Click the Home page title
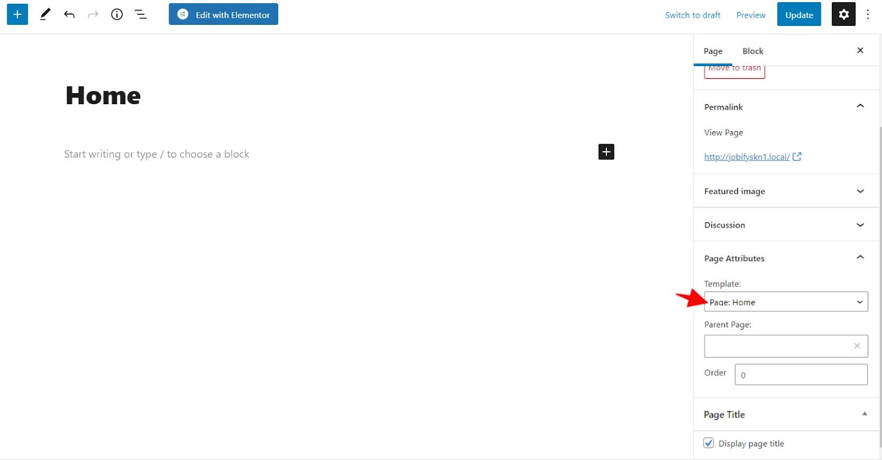The width and height of the screenshot is (882, 460). [103, 96]
